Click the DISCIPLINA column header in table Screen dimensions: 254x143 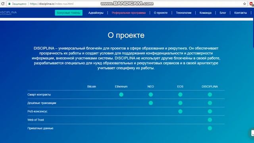pyautogui.click(x=210, y=87)
